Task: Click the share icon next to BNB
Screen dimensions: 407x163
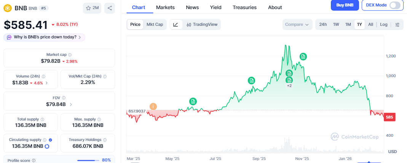Action: (110, 8)
